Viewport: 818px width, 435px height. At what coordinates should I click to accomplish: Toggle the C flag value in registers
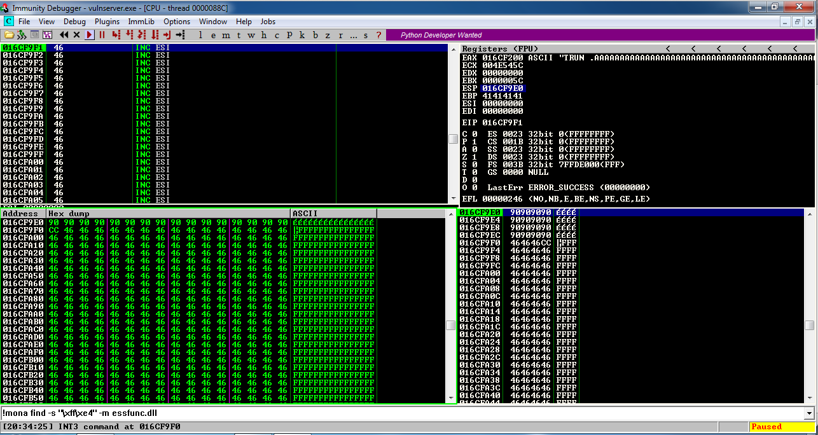(x=473, y=134)
